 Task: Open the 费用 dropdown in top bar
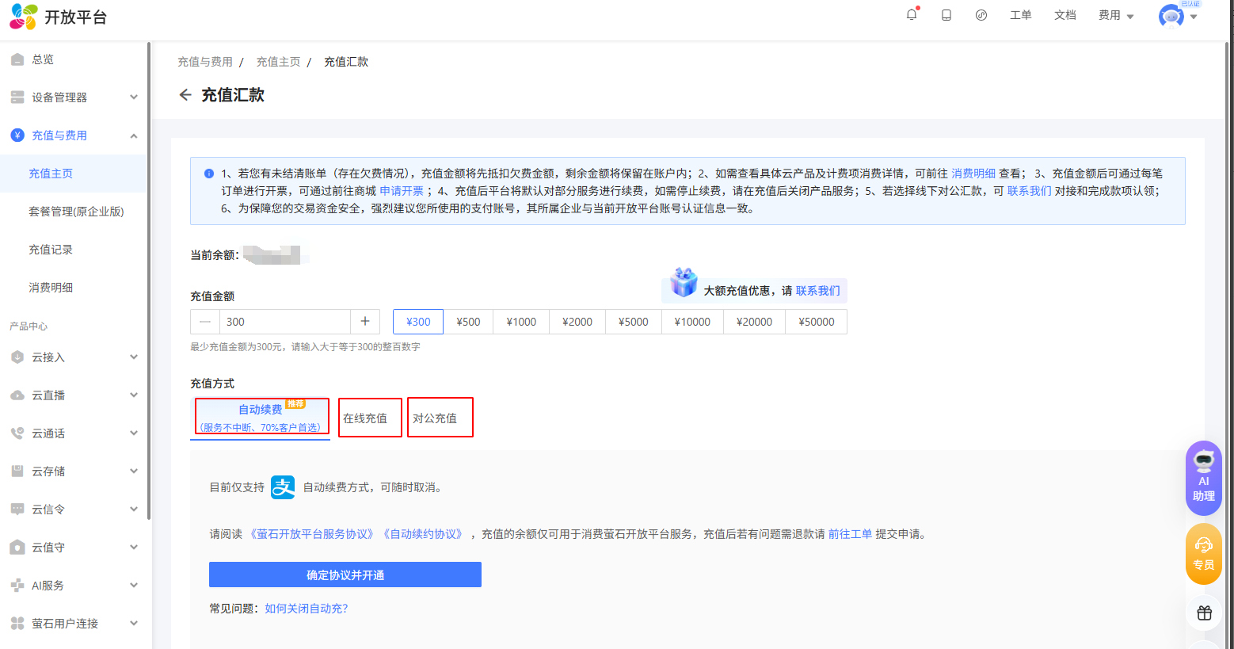tap(1115, 15)
